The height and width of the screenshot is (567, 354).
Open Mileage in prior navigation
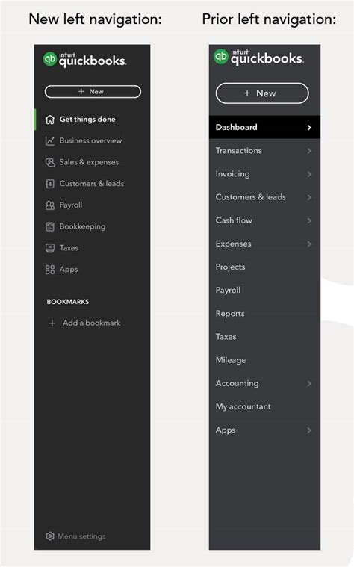coord(231,360)
